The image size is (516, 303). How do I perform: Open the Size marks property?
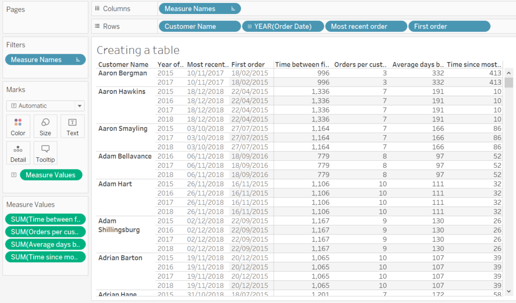(45, 126)
